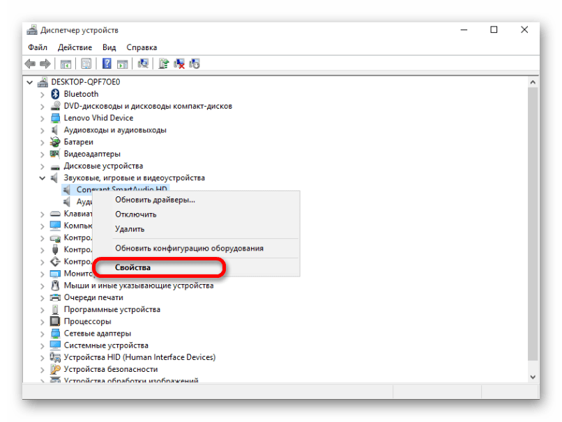Click the Сетевые адаптеры network icon
562x422 pixels.
click(55, 334)
